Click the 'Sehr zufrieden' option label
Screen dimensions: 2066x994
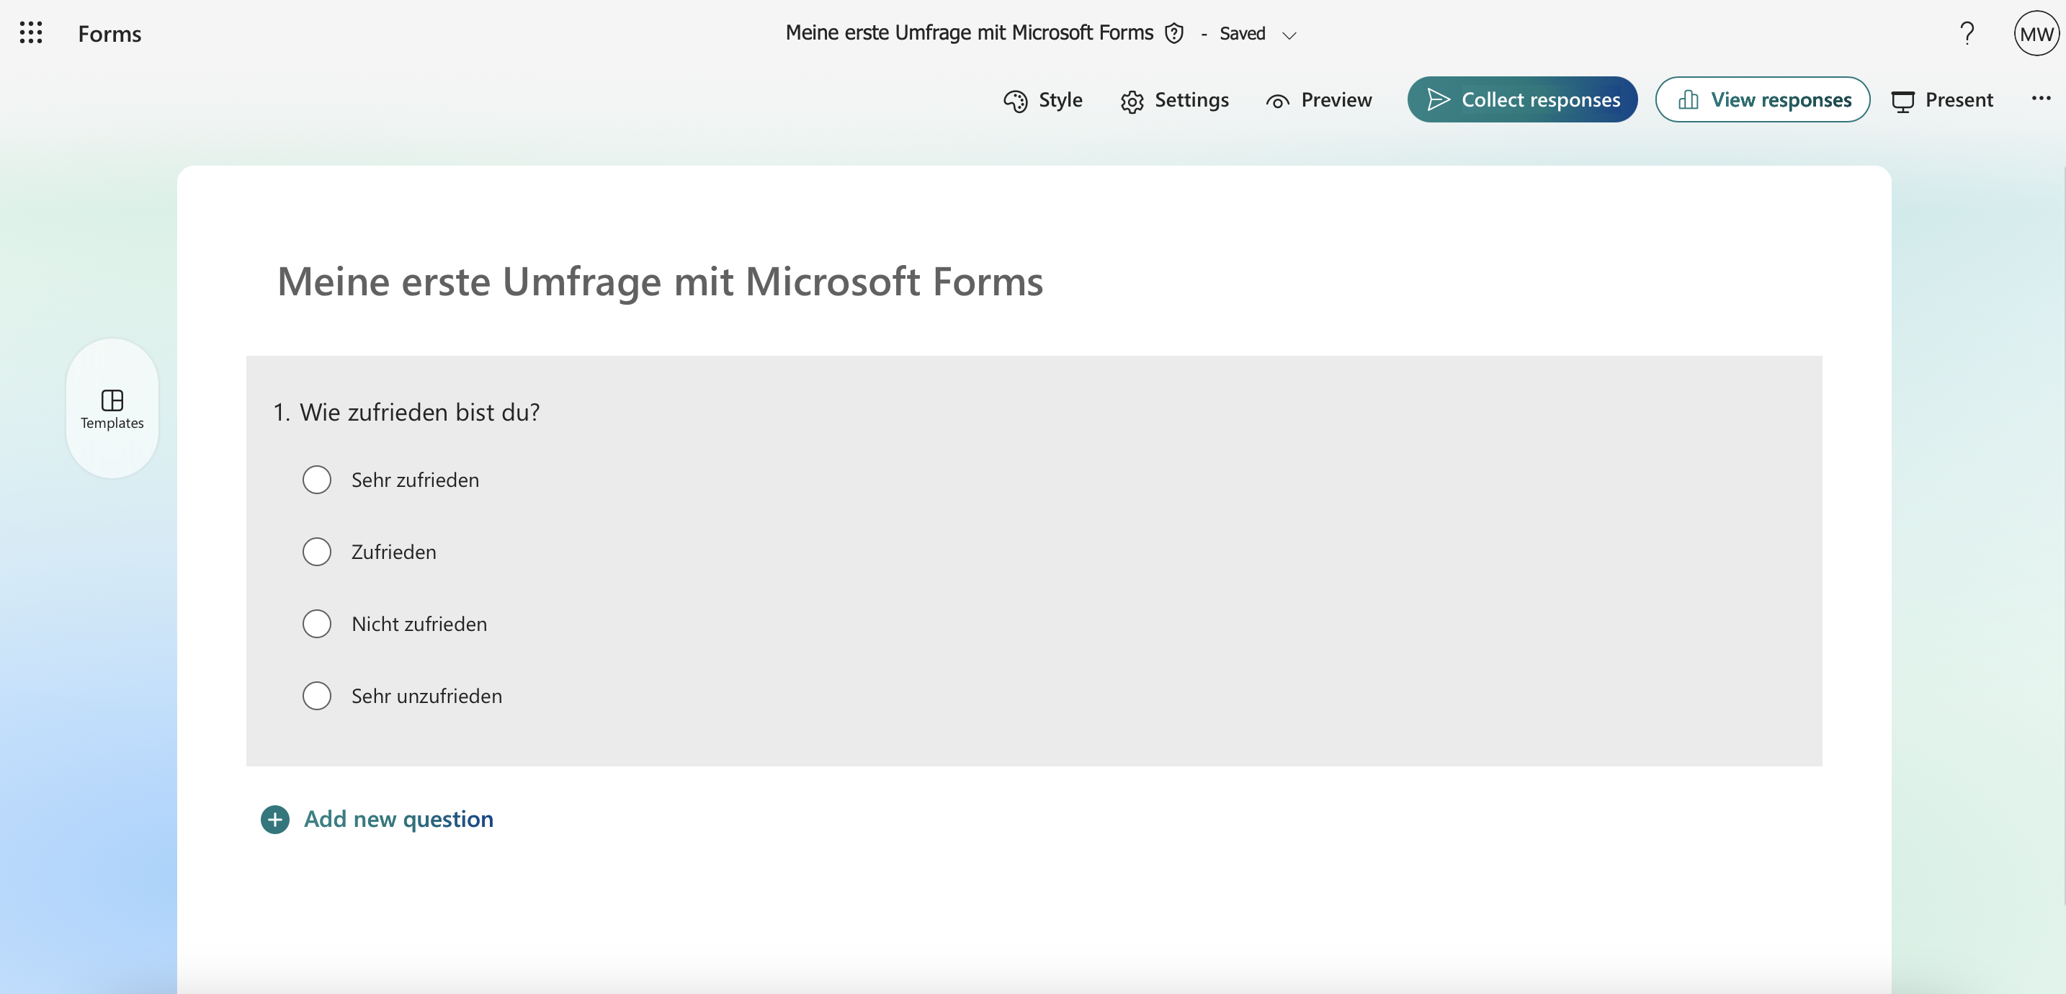416,480
